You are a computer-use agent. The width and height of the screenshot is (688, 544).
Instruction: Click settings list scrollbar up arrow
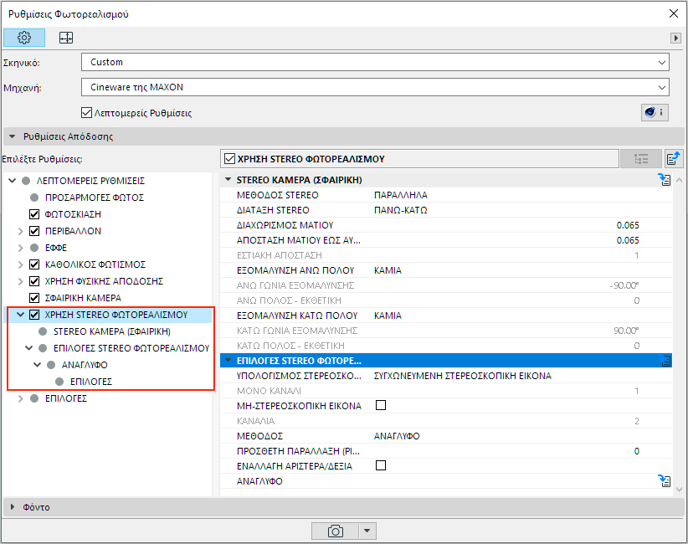680,180
